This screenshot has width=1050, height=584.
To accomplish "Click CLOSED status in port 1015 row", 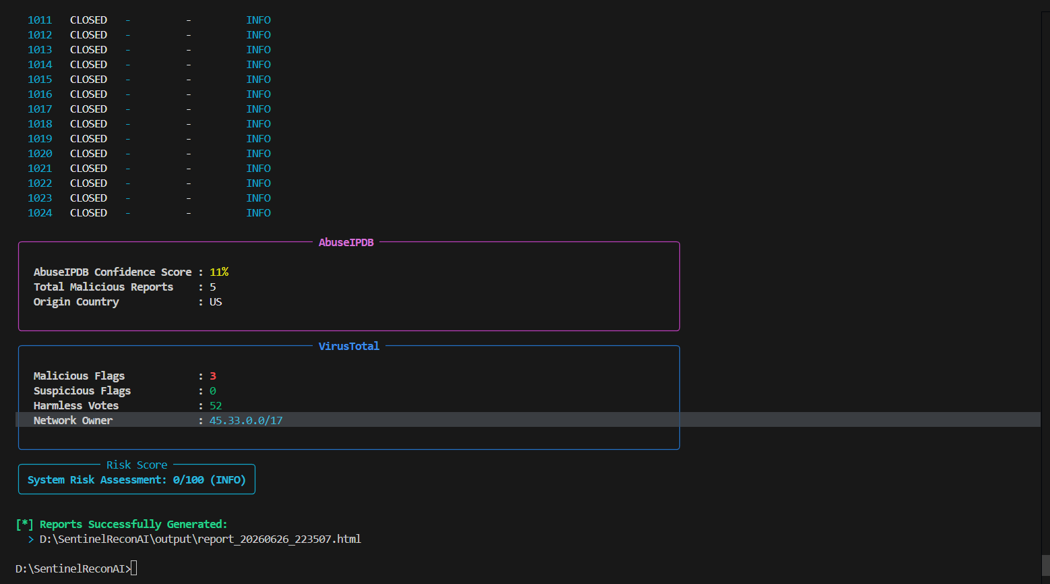I will (x=88, y=80).
